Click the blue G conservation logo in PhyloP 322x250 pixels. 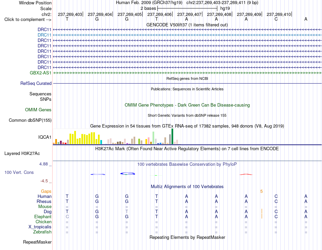pyautogui.click(x=127, y=174)
